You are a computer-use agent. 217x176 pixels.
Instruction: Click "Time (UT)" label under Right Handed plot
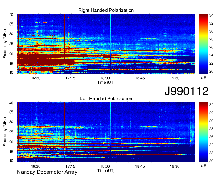point(106,82)
